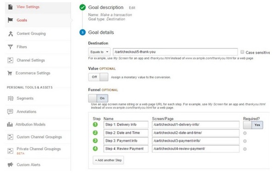Select Goals in the sidebar

point(22,20)
